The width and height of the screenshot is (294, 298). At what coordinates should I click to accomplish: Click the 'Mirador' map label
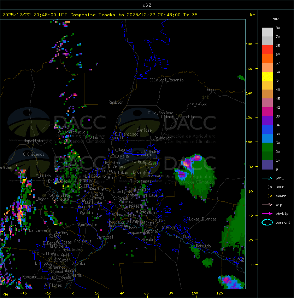point(149,240)
